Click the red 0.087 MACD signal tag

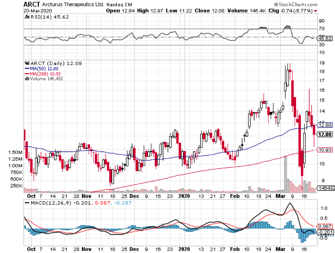pos(325,227)
